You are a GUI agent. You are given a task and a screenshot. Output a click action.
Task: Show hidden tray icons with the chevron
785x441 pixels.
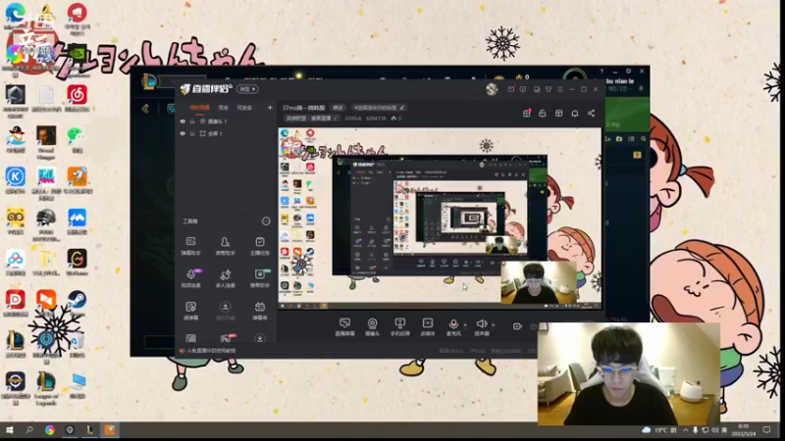click(685, 430)
